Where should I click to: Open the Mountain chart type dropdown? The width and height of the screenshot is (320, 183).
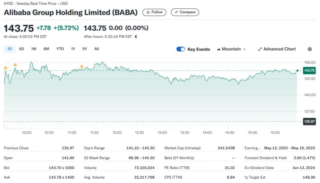(231, 49)
